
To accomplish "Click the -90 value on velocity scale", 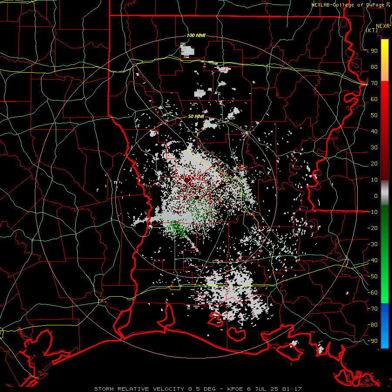I will 372,341.
